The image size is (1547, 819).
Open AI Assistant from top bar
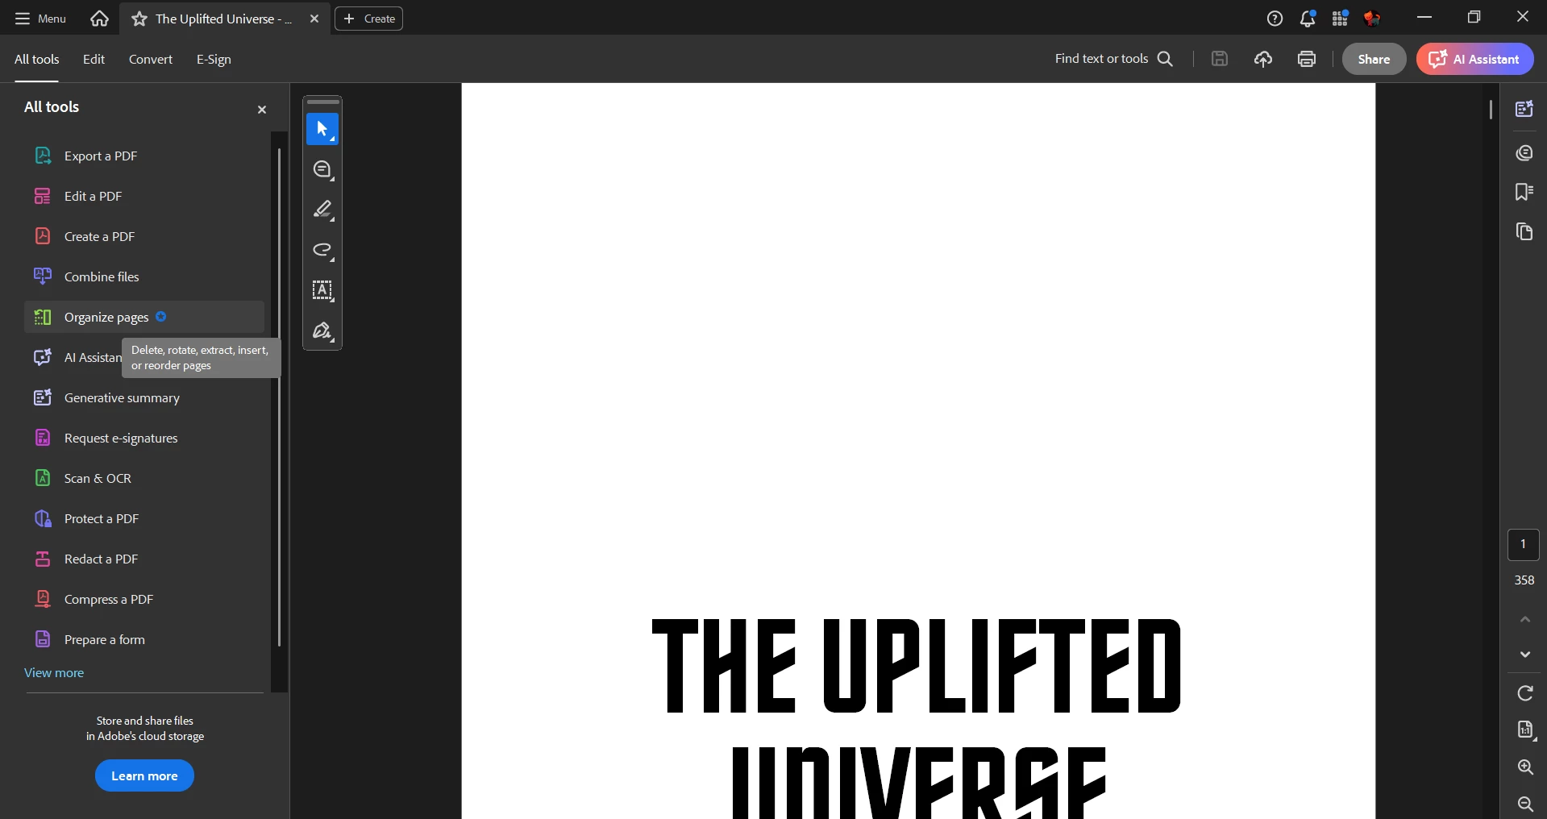(x=1474, y=59)
